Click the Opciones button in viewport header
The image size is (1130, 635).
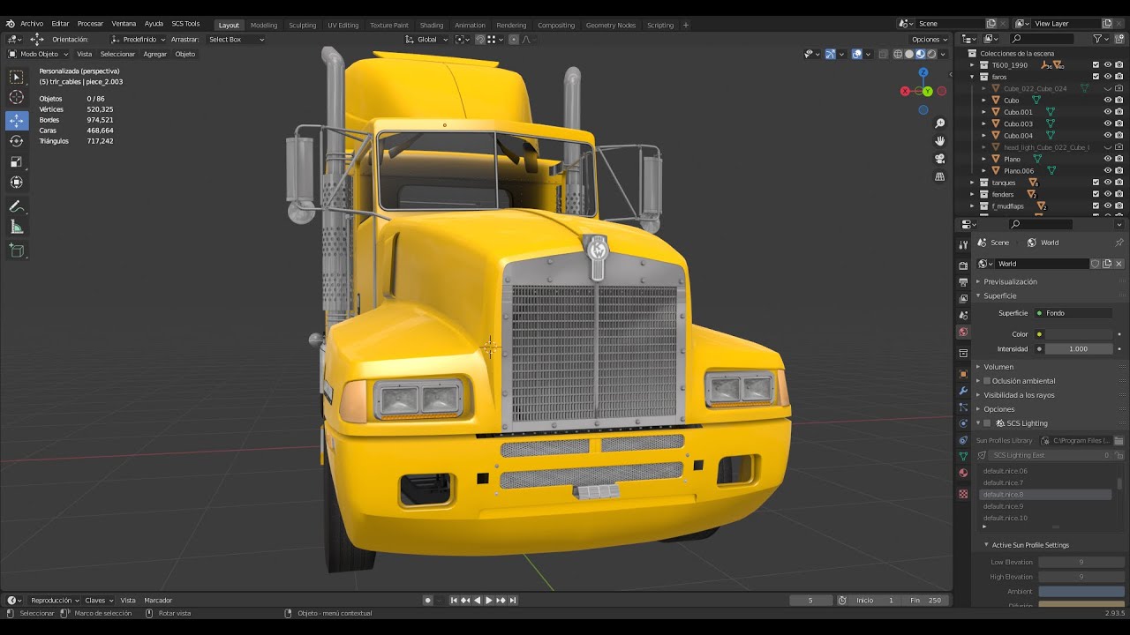point(929,40)
